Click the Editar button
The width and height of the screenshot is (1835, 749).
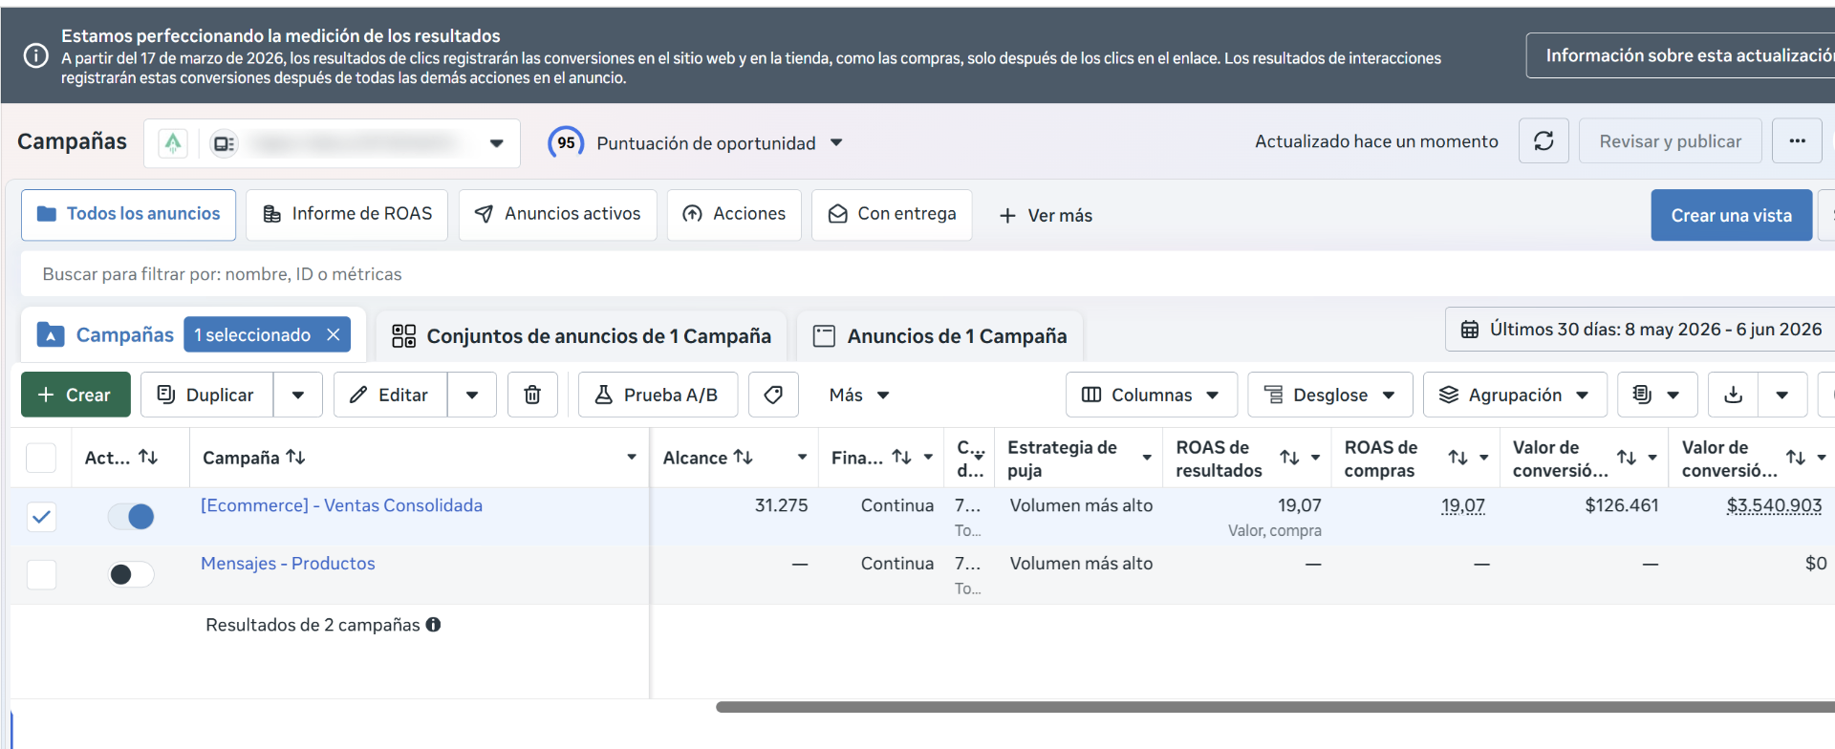point(391,395)
